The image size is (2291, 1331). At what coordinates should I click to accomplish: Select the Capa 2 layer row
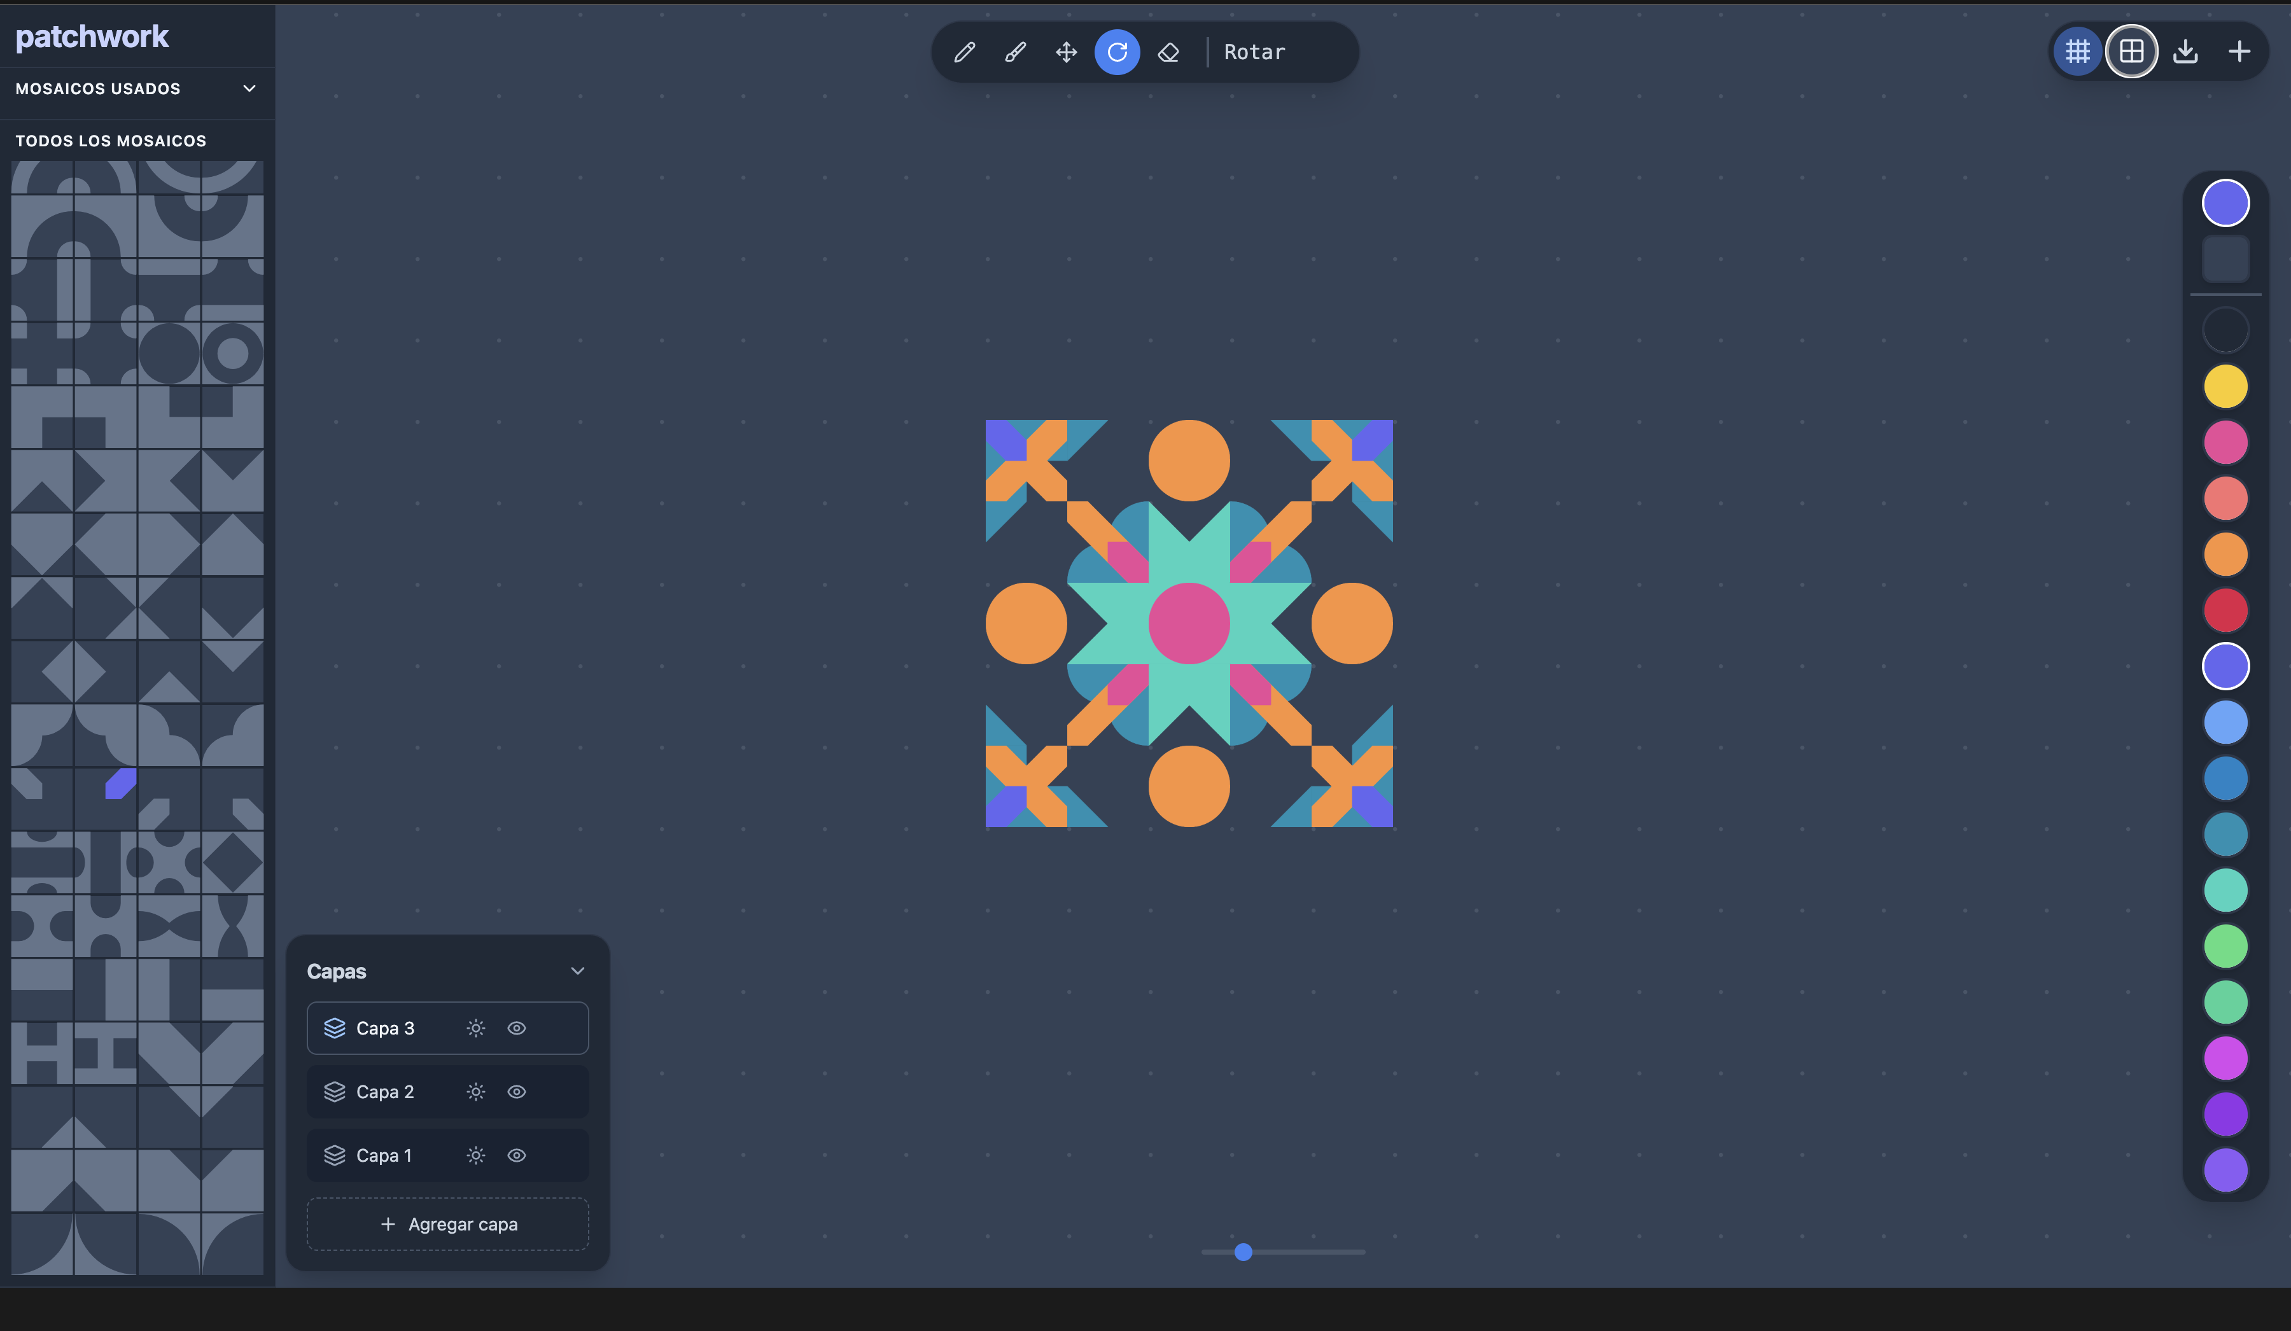pos(447,1092)
